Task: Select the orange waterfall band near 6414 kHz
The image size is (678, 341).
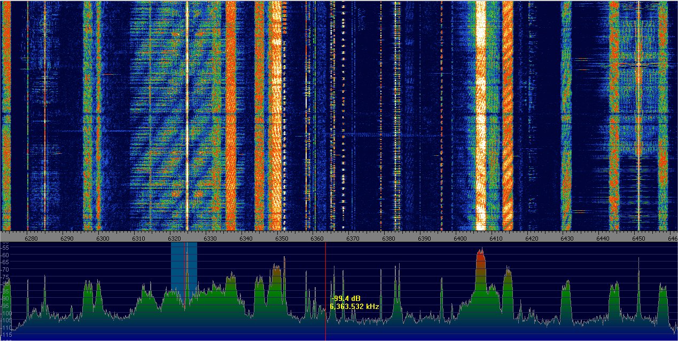Action: pos(508,107)
